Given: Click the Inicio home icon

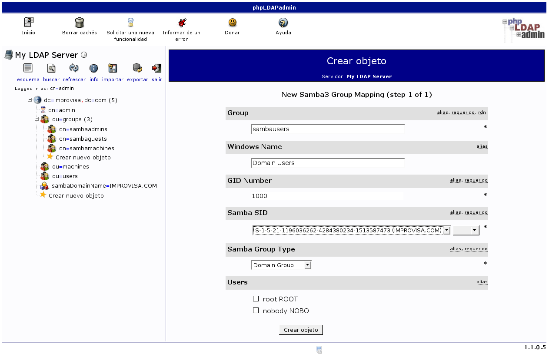Looking at the screenshot, I should tap(29, 22).
